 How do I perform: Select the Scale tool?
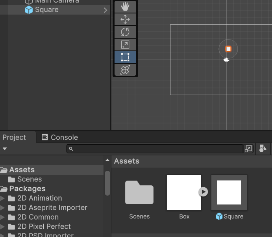125,45
